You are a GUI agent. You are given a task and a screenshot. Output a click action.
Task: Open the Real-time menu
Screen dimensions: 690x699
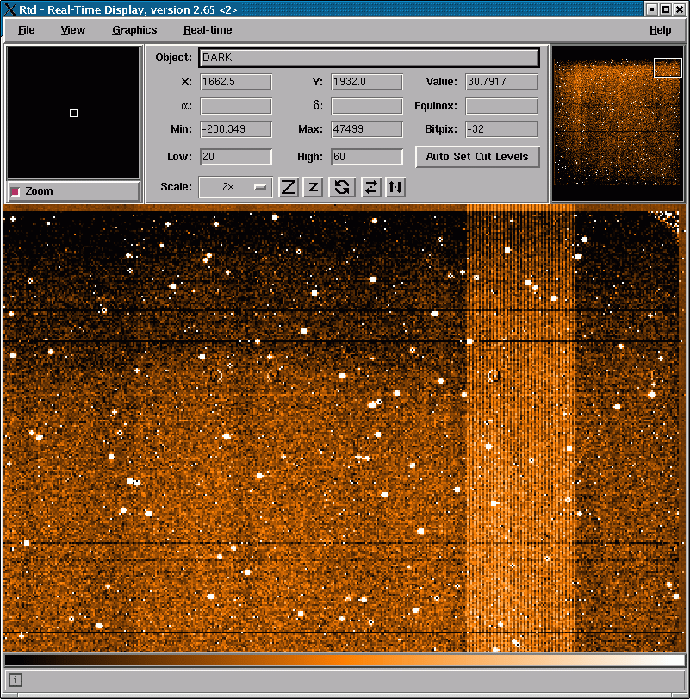[x=208, y=30]
